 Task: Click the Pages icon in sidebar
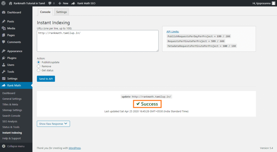point(4,35)
